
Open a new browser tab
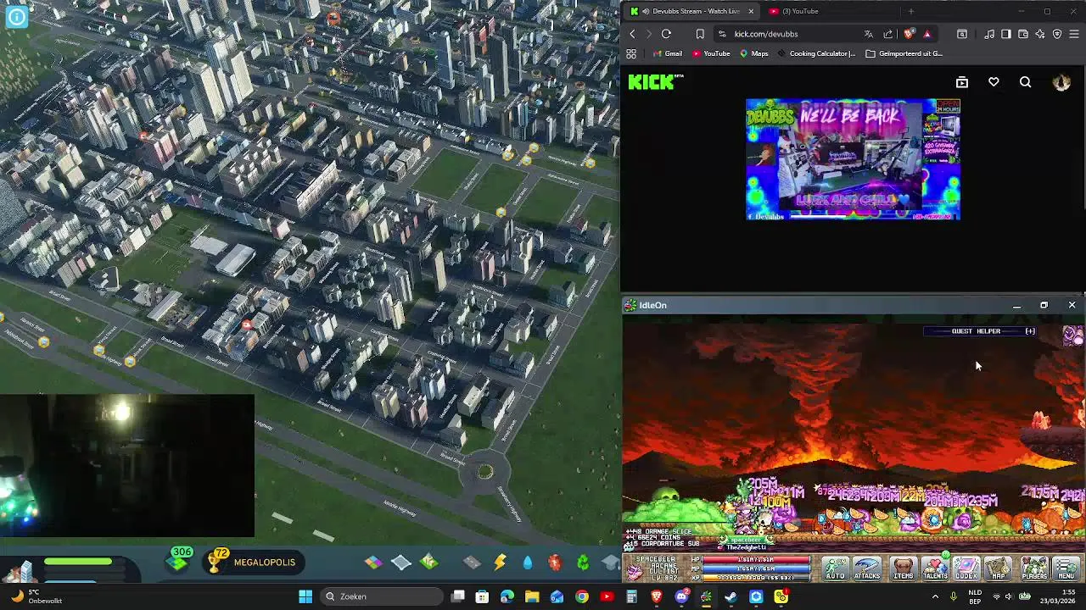[910, 11]
